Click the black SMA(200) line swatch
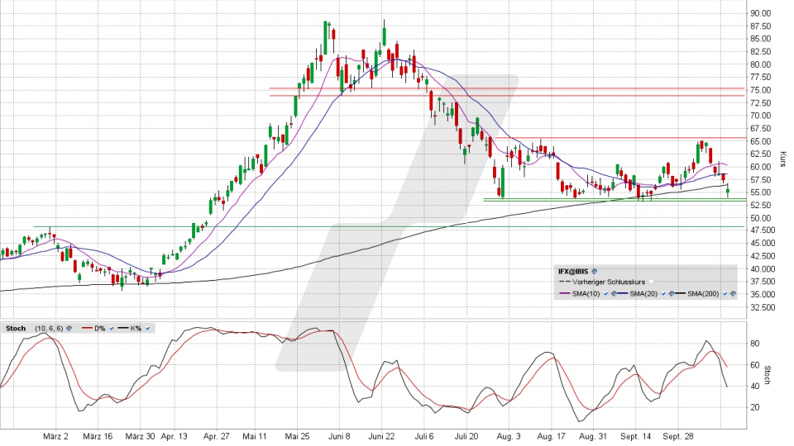Screen dimensions: 794x446 coord(680,293)
